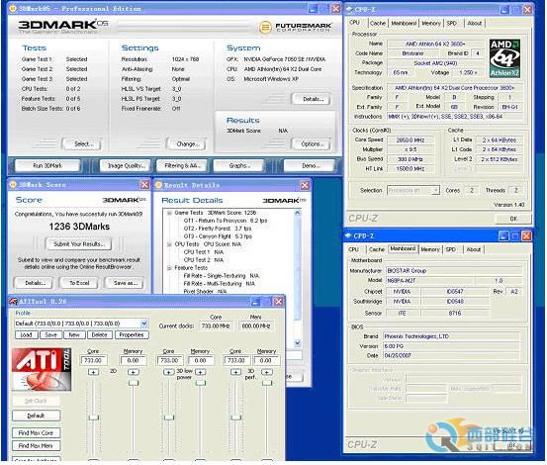Click upper CPU-Z window title icon
547x465 pixels.
pos(349,10)
